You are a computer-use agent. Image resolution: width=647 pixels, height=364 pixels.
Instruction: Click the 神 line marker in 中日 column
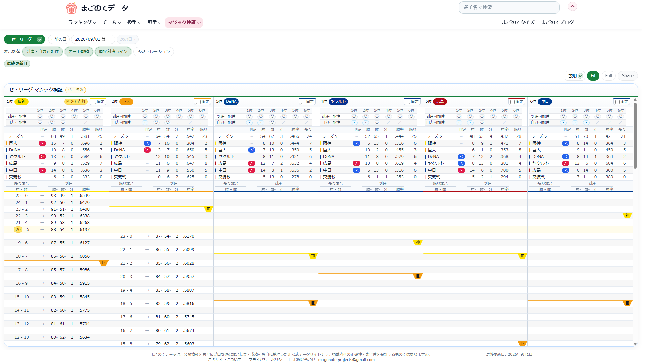point(627,216)
